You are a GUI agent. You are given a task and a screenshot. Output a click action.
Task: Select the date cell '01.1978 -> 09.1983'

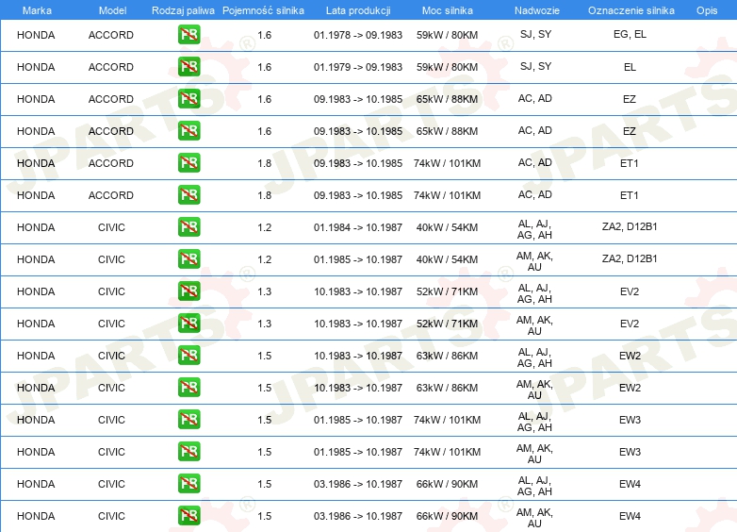point(358,35)
